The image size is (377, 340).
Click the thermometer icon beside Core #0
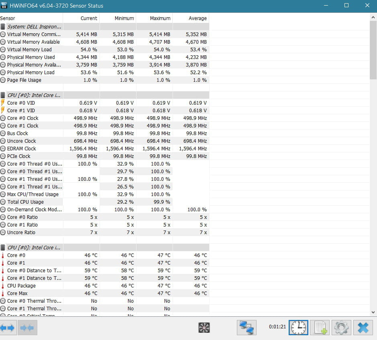(x=3, y=255)
